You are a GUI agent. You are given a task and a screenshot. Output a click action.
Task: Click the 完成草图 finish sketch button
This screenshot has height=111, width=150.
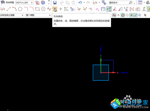click(7, 2)
